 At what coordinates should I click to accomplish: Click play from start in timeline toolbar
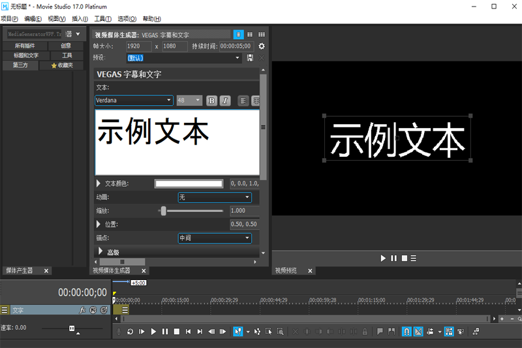coord(142,332)
